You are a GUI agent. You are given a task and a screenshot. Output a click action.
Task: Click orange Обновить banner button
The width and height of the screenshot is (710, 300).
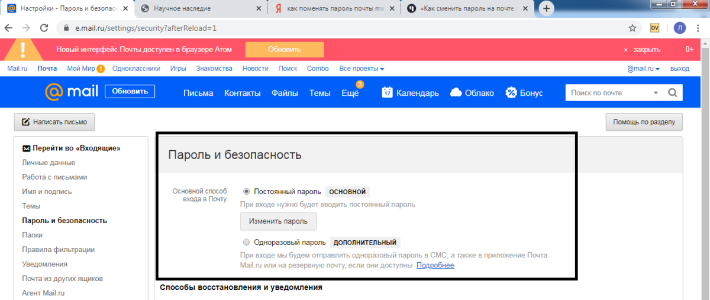(285, 50)
